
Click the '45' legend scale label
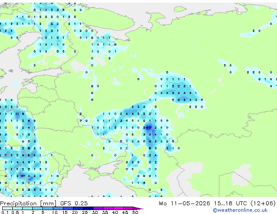125,212
